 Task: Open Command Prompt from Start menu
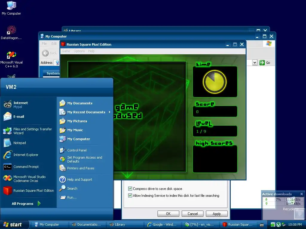click(x=29, y=167)
